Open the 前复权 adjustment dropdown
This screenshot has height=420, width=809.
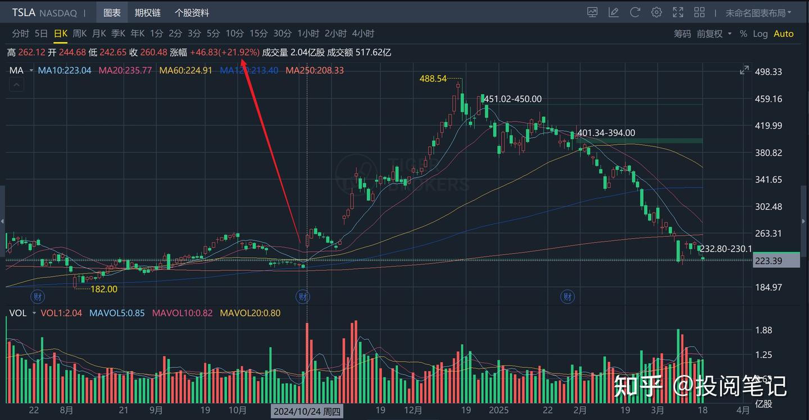[714, 34]
